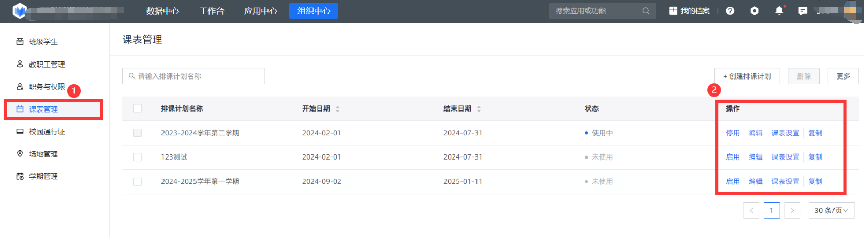This screenshot has width=864, height=237.
Task: Click 编辑 for 2023-2024学年第二学期
Action: click(756, 133)
